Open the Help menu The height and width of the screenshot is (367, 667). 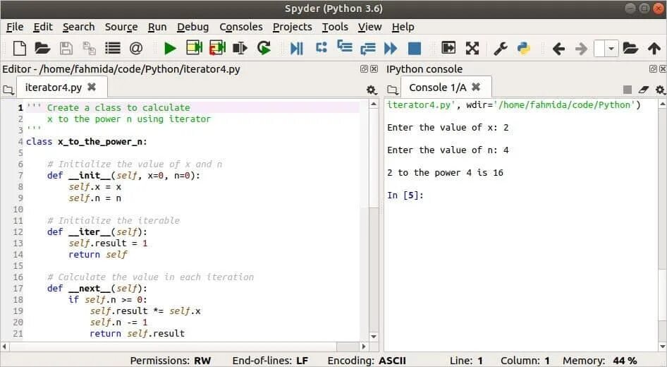403,27
